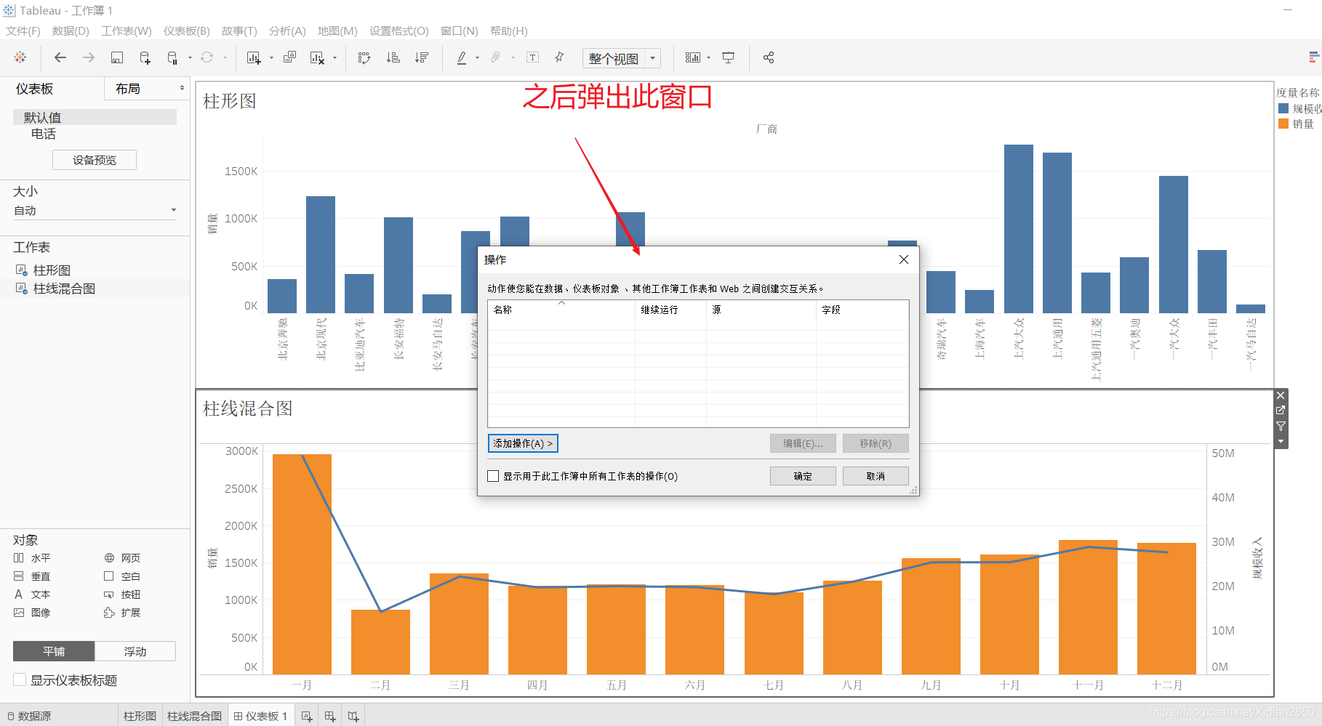
Task: Select the 平铺 layout toggle
Action: [x=54, y=651]
